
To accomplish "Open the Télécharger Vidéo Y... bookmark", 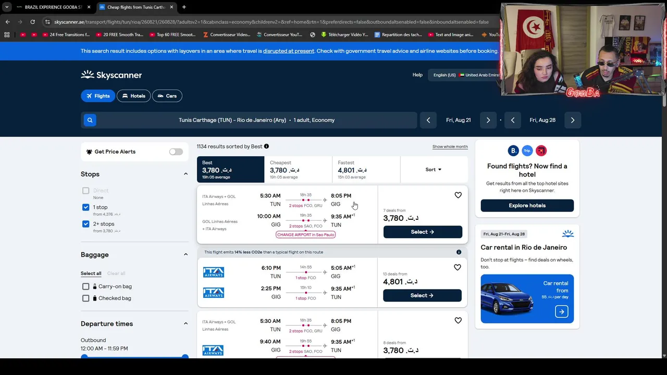I will pos(344,35).
